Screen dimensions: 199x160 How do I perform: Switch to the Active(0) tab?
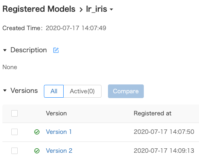82,91
